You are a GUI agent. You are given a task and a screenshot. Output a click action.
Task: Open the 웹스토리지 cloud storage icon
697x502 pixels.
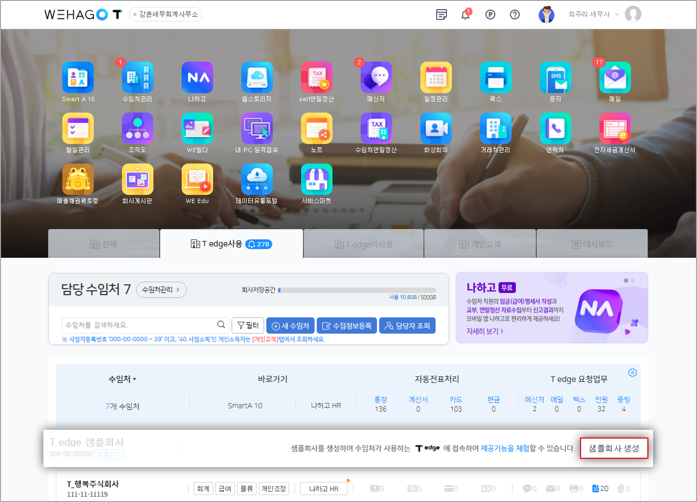(257, 78)
